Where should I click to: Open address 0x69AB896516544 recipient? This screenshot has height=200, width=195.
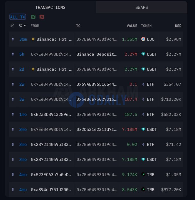(x=97, y=84)
